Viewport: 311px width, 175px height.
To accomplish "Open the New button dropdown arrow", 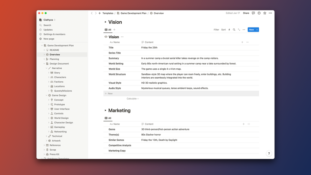I will pos(257,30).
